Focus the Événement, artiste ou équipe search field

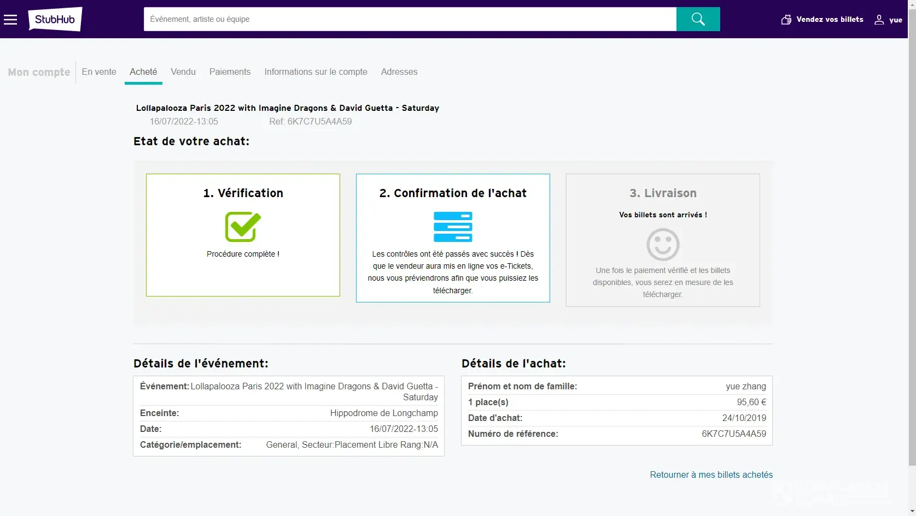click(410, 19)
